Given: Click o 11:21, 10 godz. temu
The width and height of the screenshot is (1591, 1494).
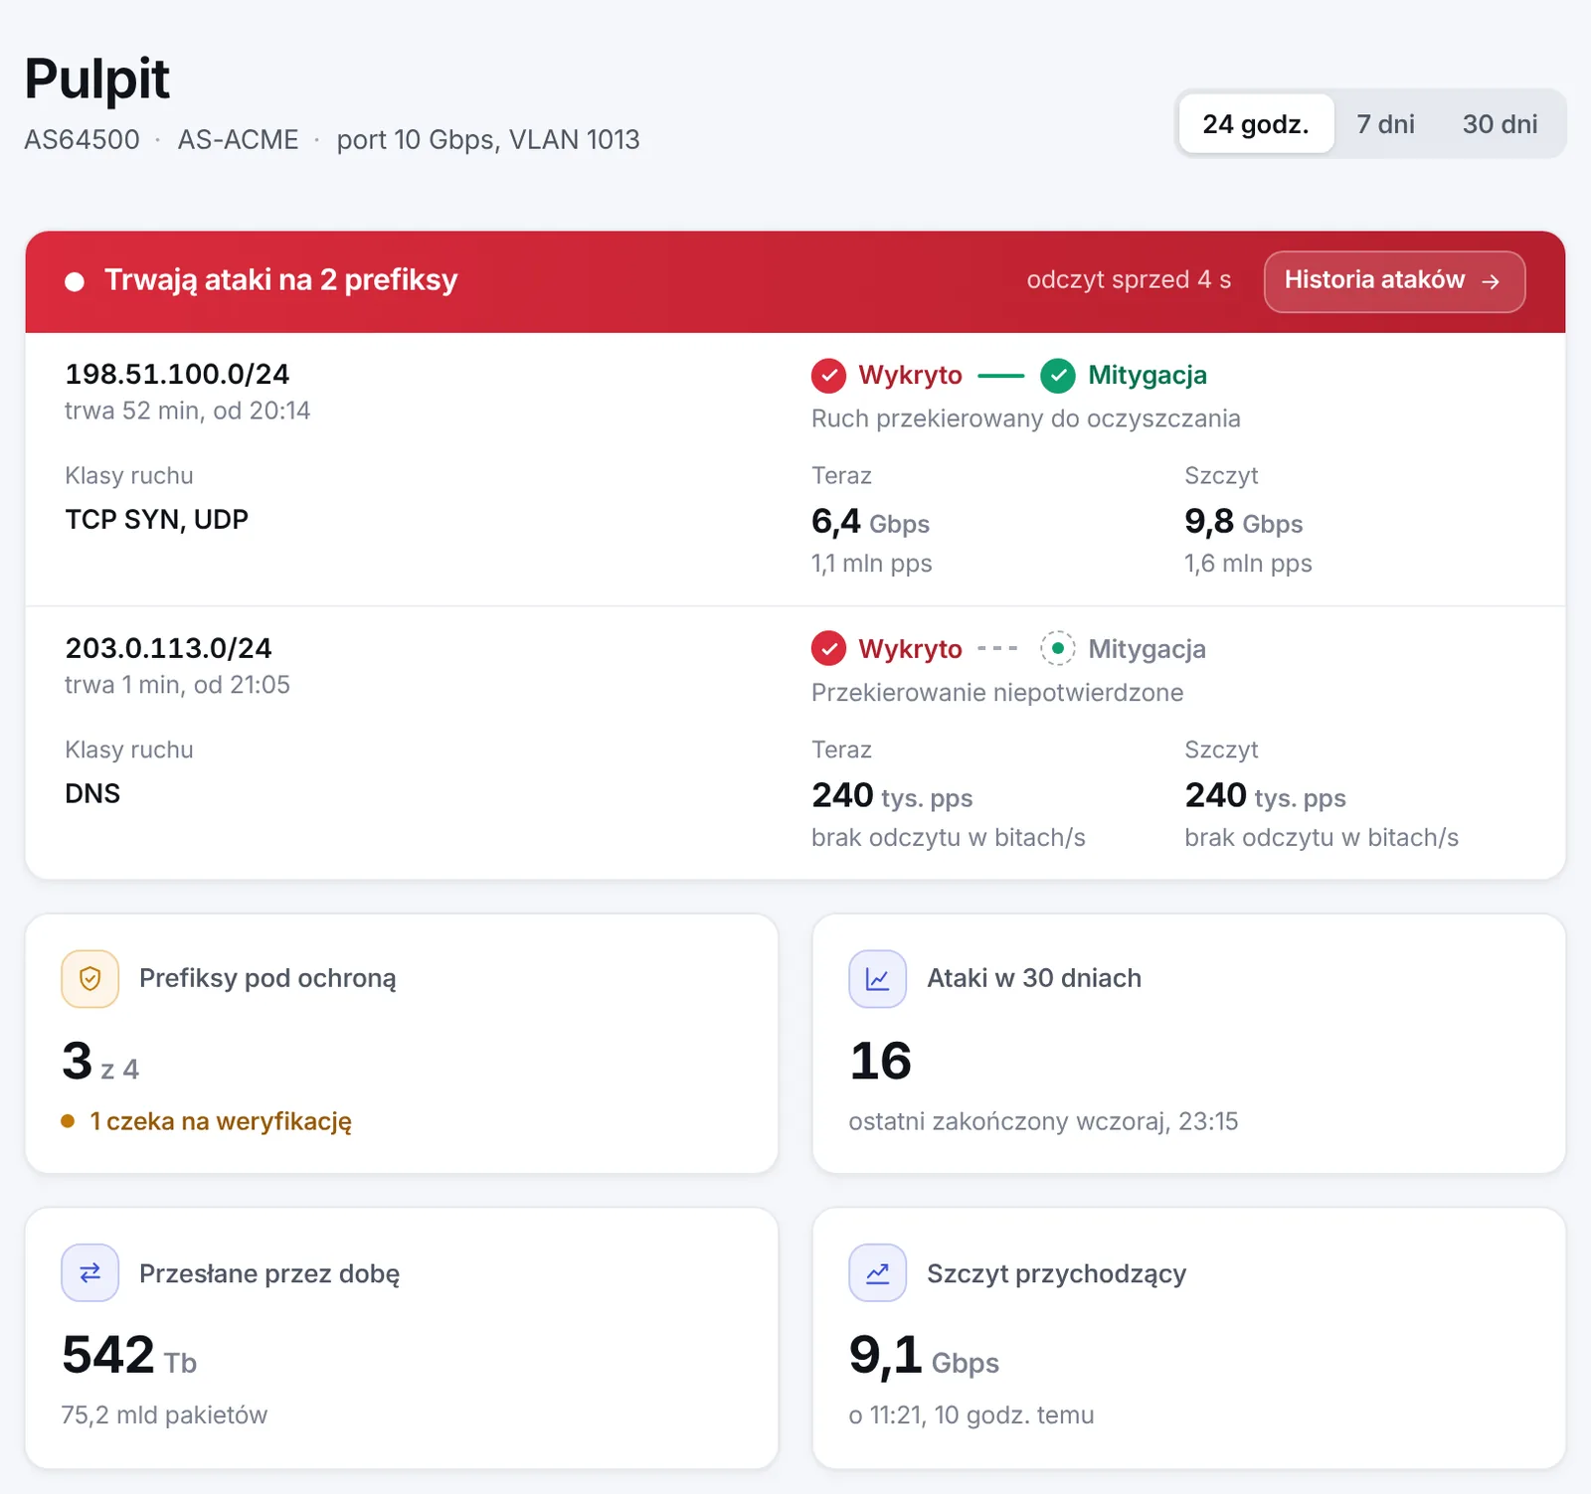Looking at the screenshot, I should (971, 1414).
